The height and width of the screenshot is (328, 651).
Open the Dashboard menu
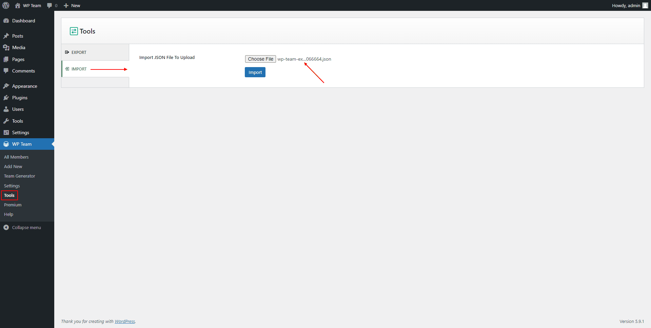click(x=27, y=21)
